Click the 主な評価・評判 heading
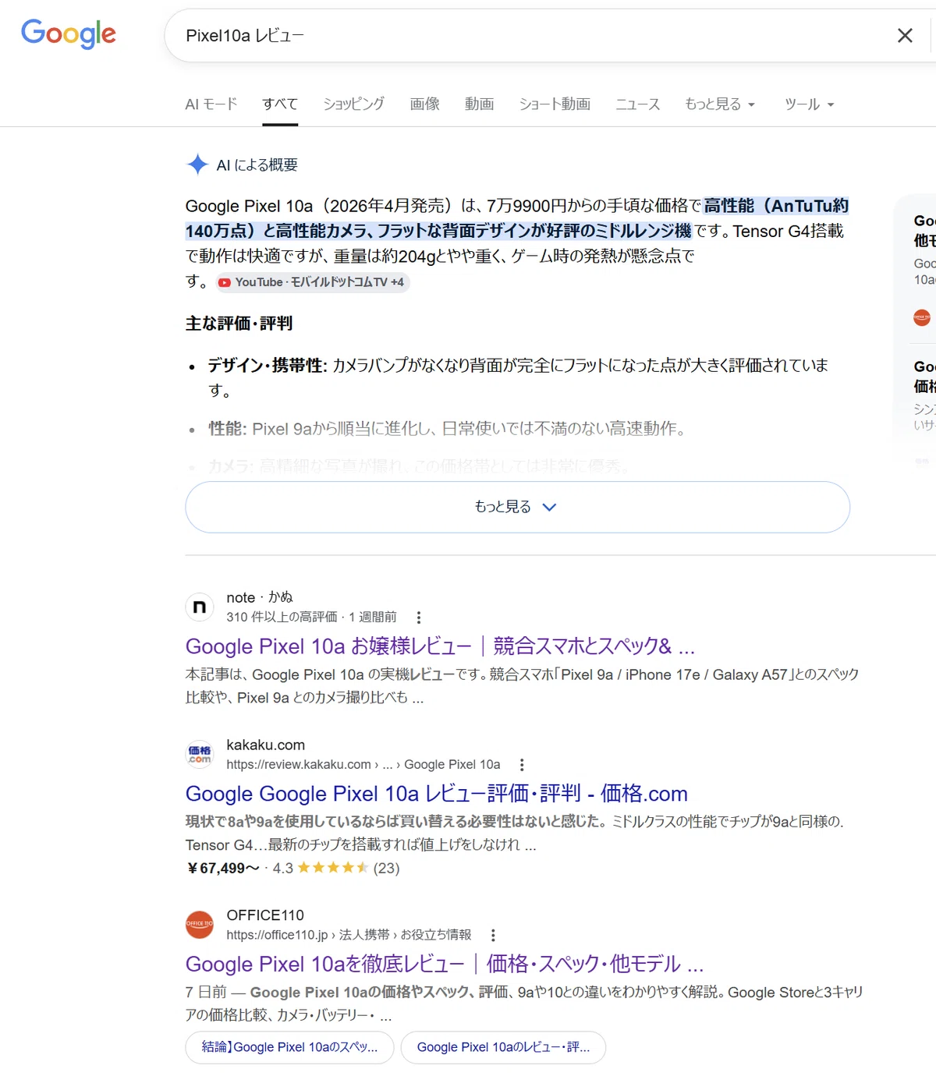936x1076 pixels. coord(239,324)
